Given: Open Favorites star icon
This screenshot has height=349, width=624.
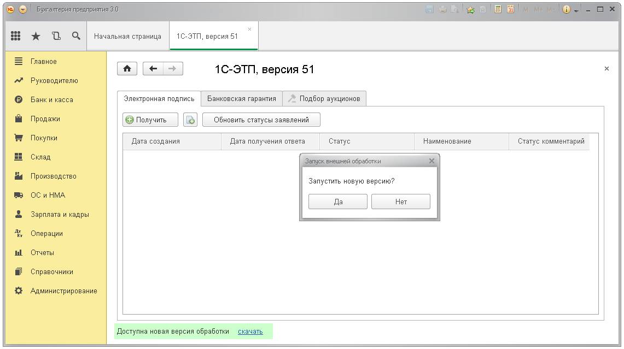Looking at the screenshot, I should (36, 36).
